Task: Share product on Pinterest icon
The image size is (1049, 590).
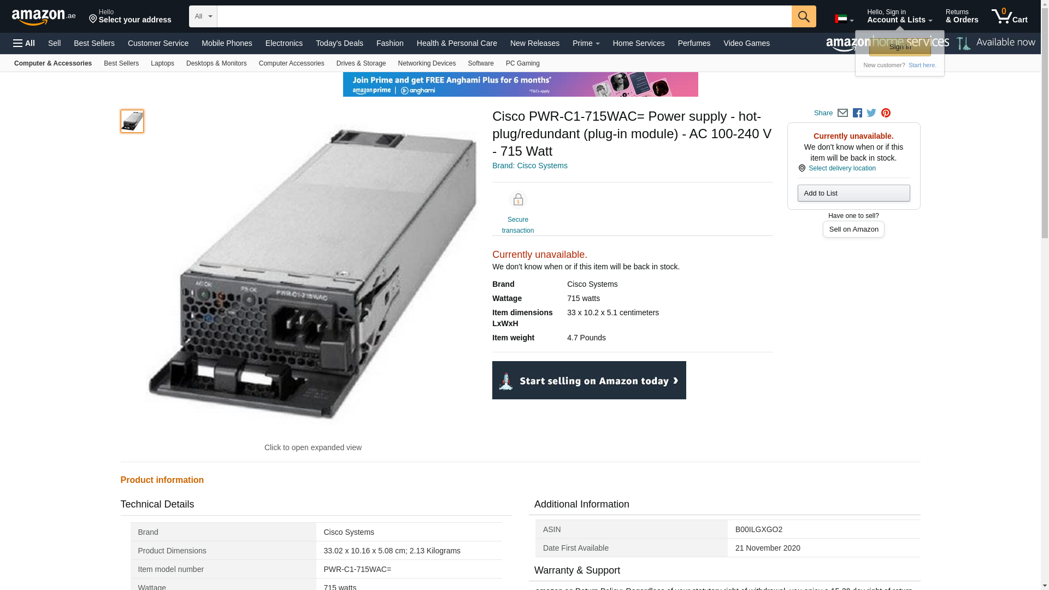Action: 886,113
